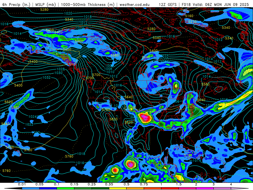This screenshot has width=253, height=190.
Task: Click the 'weather.cod.edu' source text
Action: 134,4
